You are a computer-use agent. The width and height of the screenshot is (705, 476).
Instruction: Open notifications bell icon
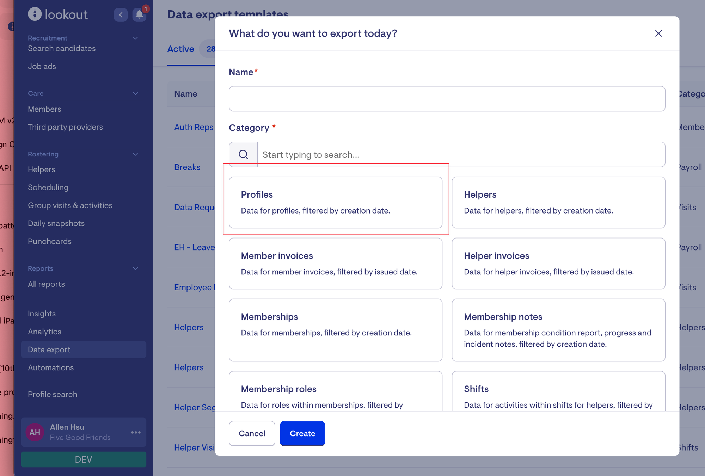pos(139,14)
